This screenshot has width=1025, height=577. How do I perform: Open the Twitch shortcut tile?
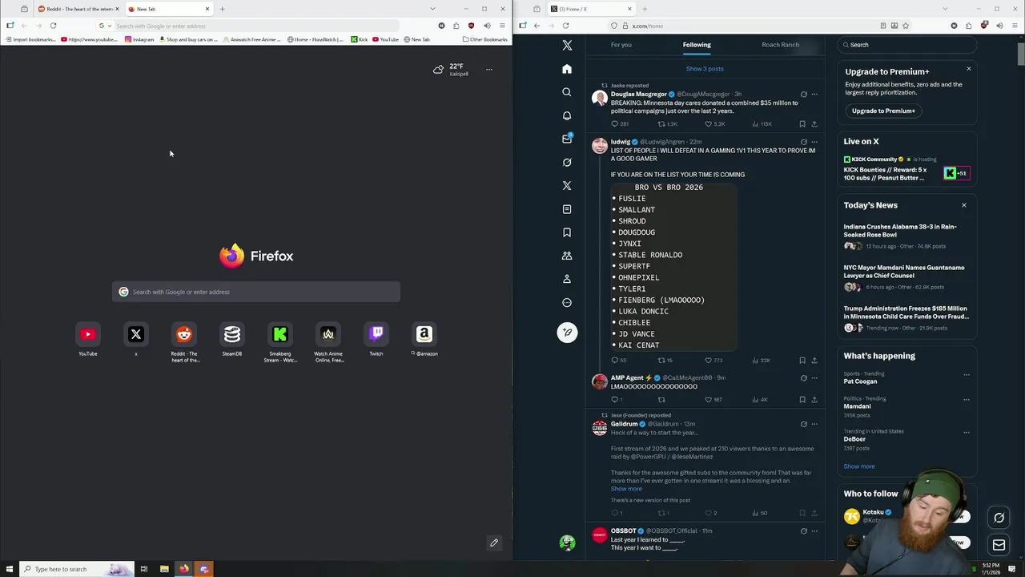(x=376, y=334)
